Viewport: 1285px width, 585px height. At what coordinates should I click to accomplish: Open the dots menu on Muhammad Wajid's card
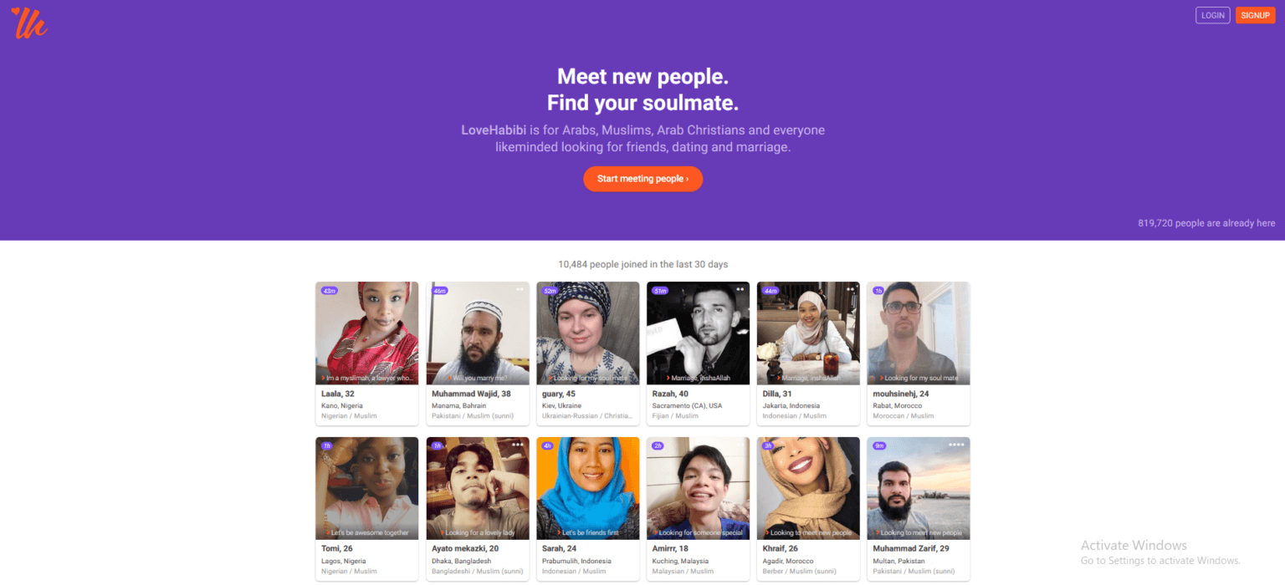pos(520,289)
